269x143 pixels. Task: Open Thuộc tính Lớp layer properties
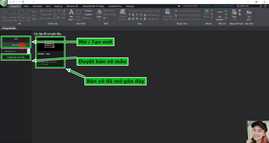click(122, 15)
